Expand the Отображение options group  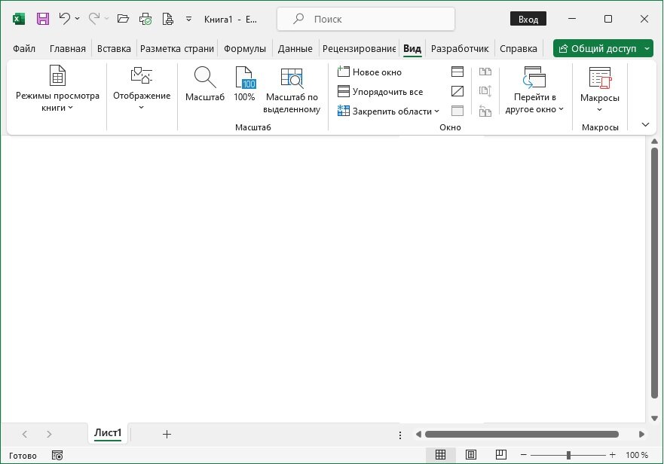pos(142,89)
